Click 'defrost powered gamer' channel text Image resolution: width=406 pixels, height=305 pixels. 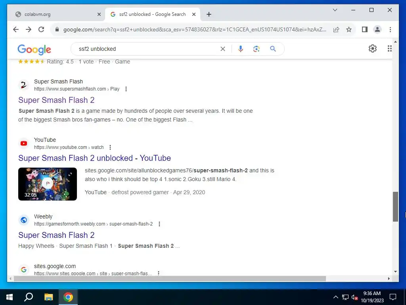coord(140,192)
